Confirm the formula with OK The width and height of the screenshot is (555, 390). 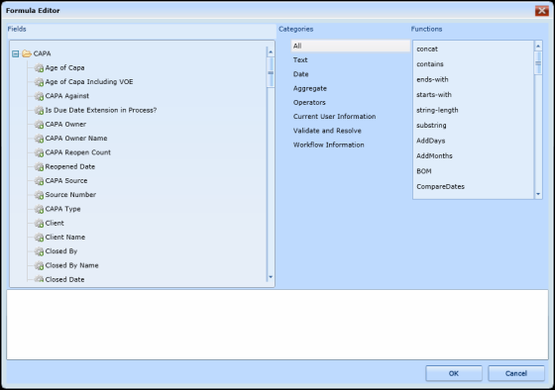pyautogui.click(x=454, y=373)
